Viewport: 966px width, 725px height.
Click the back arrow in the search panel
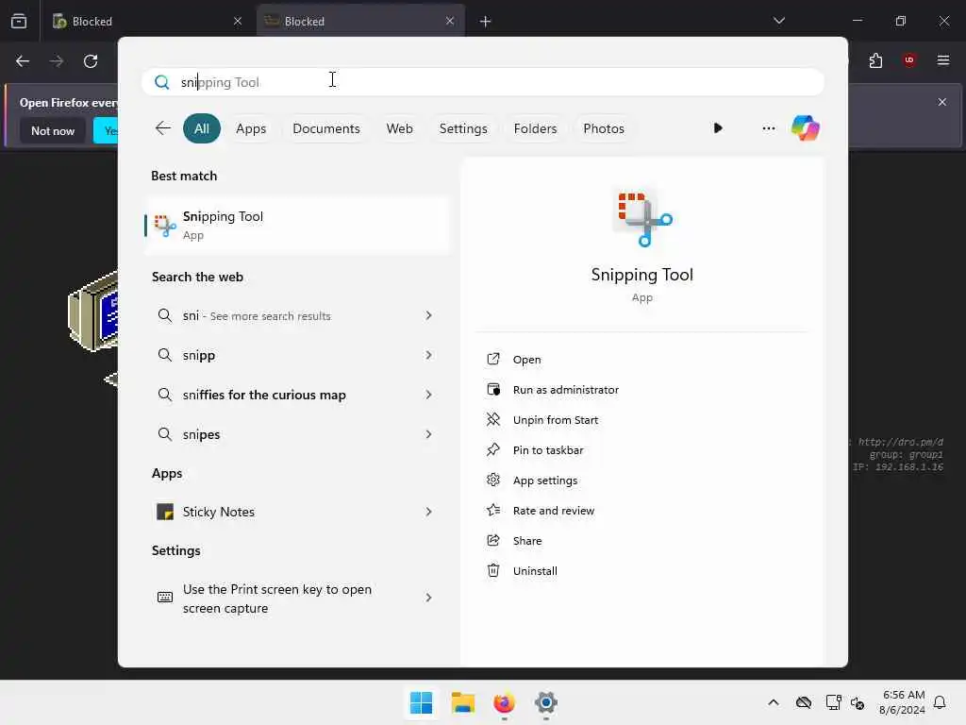(x=162, y=128)
